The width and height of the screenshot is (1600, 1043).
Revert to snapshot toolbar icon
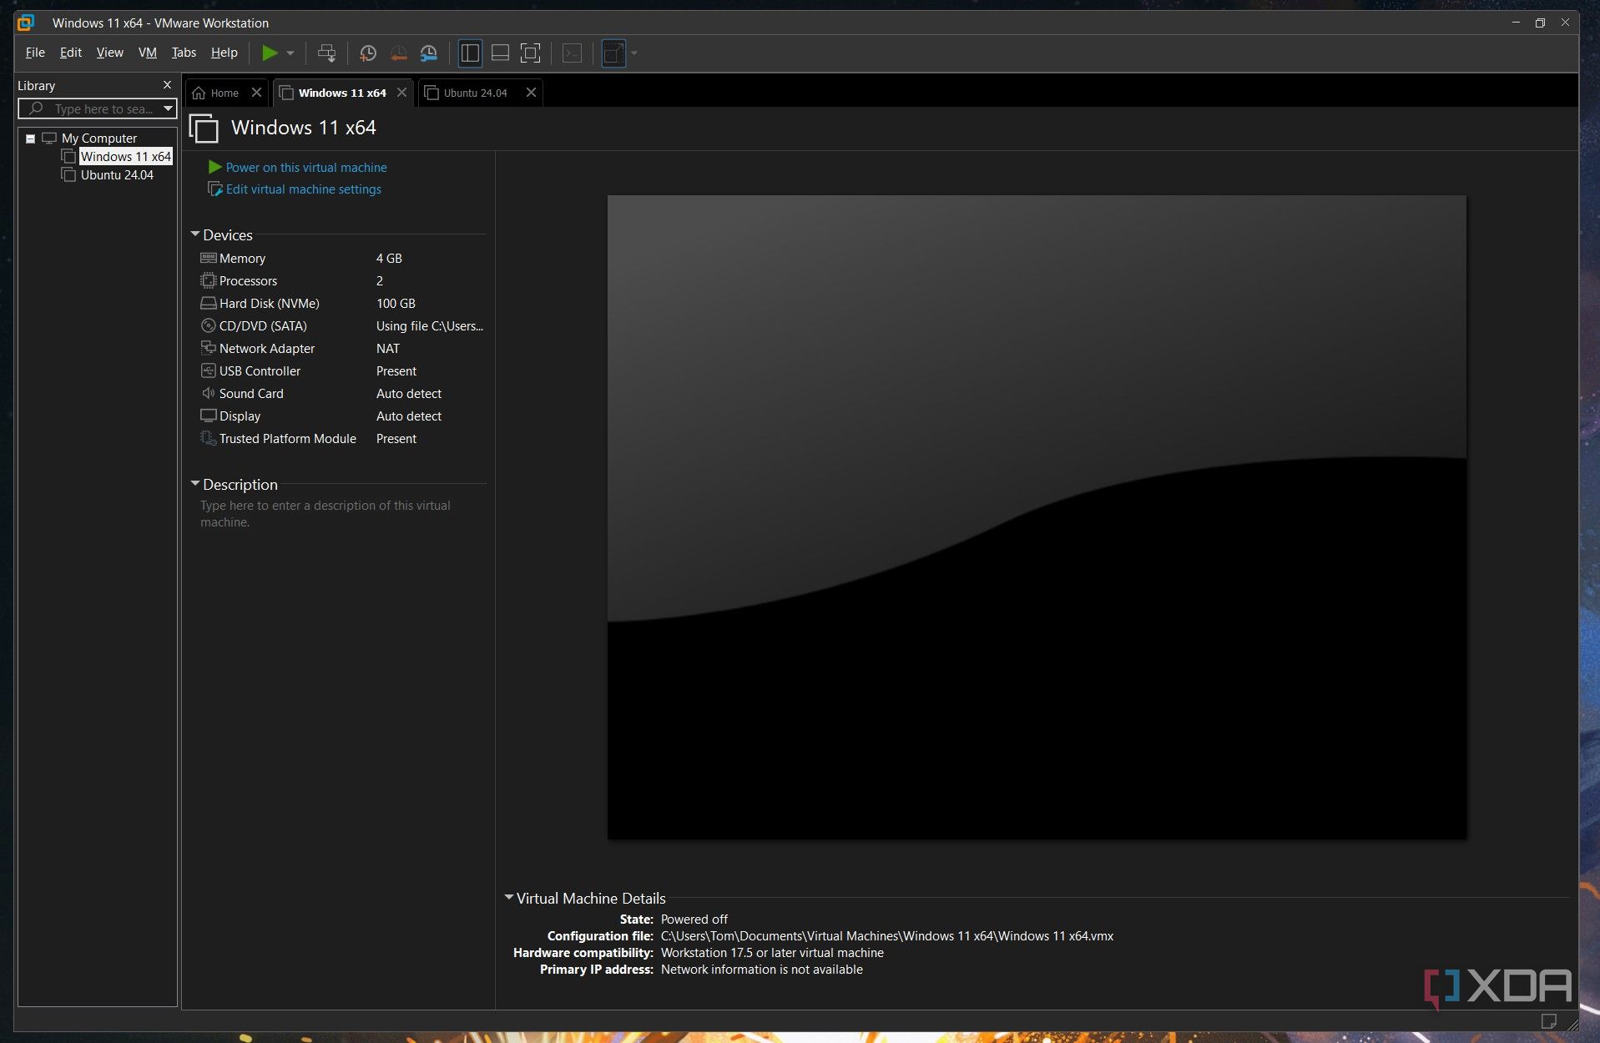(x=398, y=53)
